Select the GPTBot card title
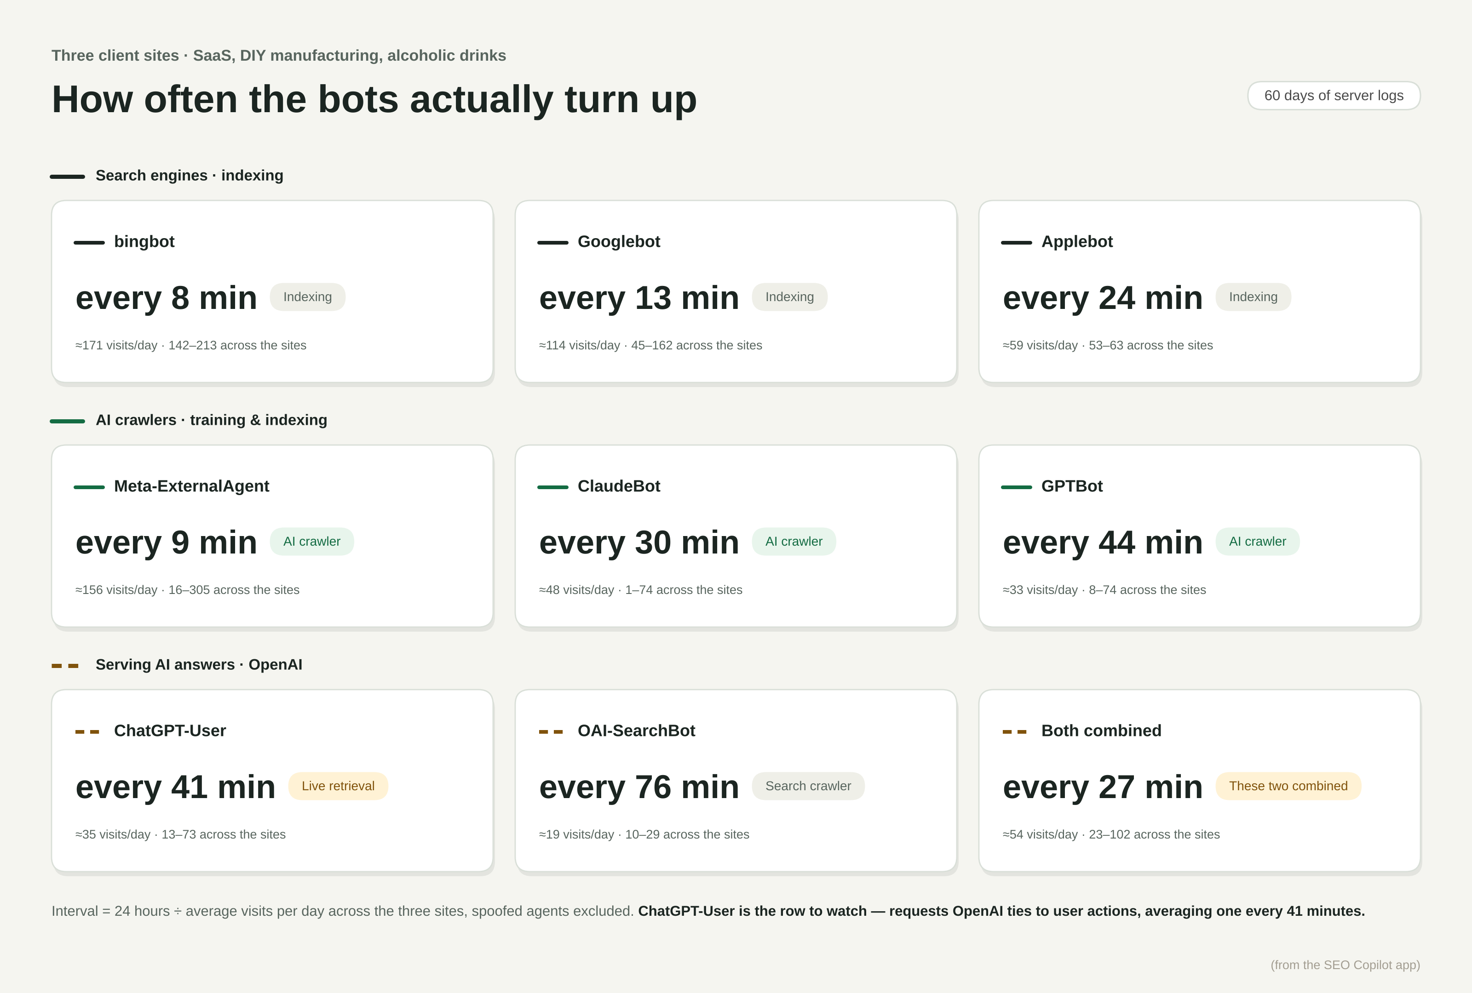Image resolution: width=1472 pixels, height=993 pixels. pos(1072,486)
